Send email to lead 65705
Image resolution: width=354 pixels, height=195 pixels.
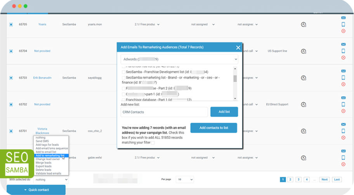pyautogui.click(x=343, y=18)
